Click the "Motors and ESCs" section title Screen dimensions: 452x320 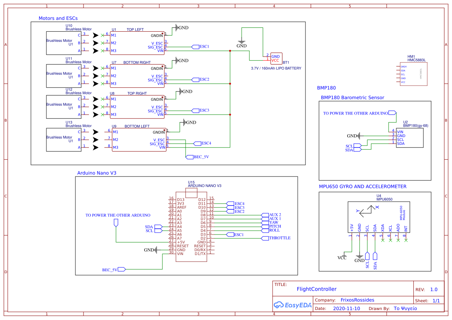58,18
